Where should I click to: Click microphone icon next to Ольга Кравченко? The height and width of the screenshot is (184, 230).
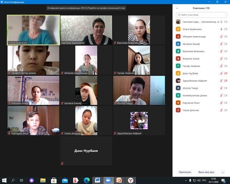221,29
